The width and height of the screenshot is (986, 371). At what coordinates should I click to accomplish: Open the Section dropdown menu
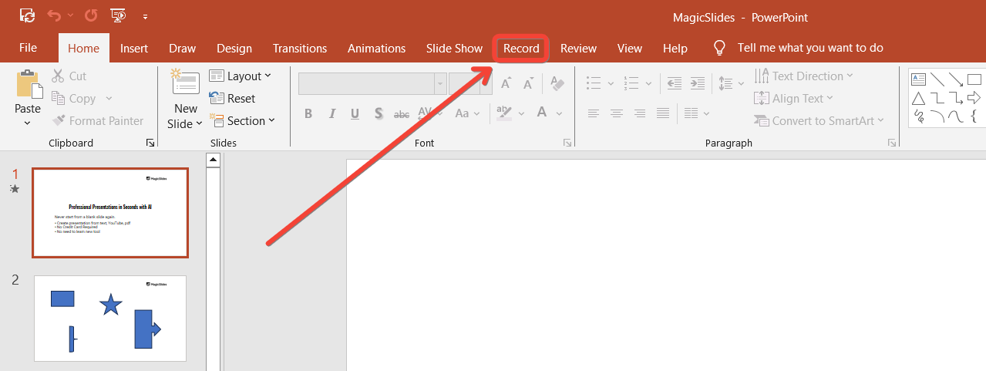click(240, 120)
